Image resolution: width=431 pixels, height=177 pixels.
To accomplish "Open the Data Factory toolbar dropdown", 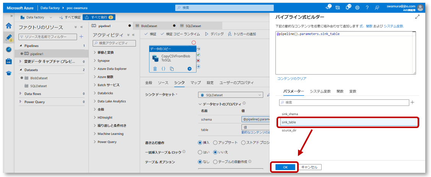I will click(x=50, y=17).
